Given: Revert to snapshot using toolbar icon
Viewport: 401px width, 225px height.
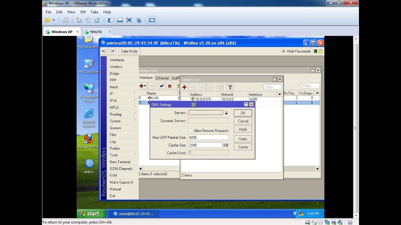Looking at the screenshot, I should pyautogui.click(x=88, y=20).
